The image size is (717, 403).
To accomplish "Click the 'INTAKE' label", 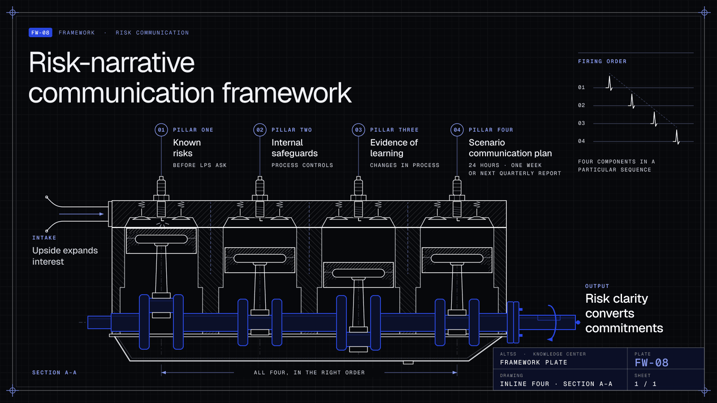I will point(44,238).
